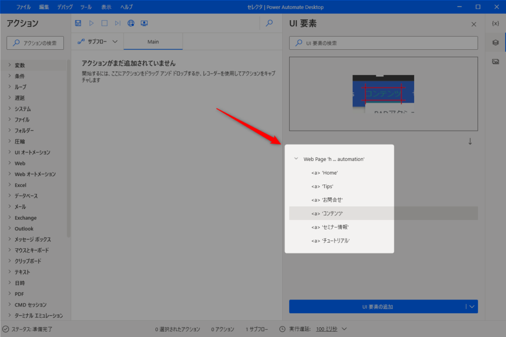Expand the ファイル action group
This screenshot has height=337, width=506.
pyautogui.click(x=10, y=119)
